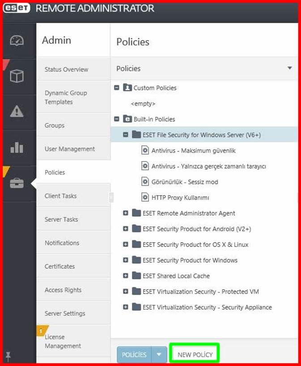Open the Policies panel header dropdown arrow
Screen dimensions: 301x366
(290, 68)
